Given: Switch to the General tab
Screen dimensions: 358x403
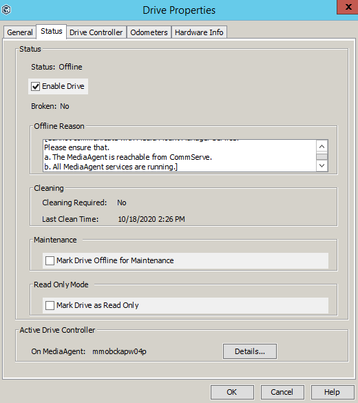Looking at the screenshot, I should pos(20,32).
